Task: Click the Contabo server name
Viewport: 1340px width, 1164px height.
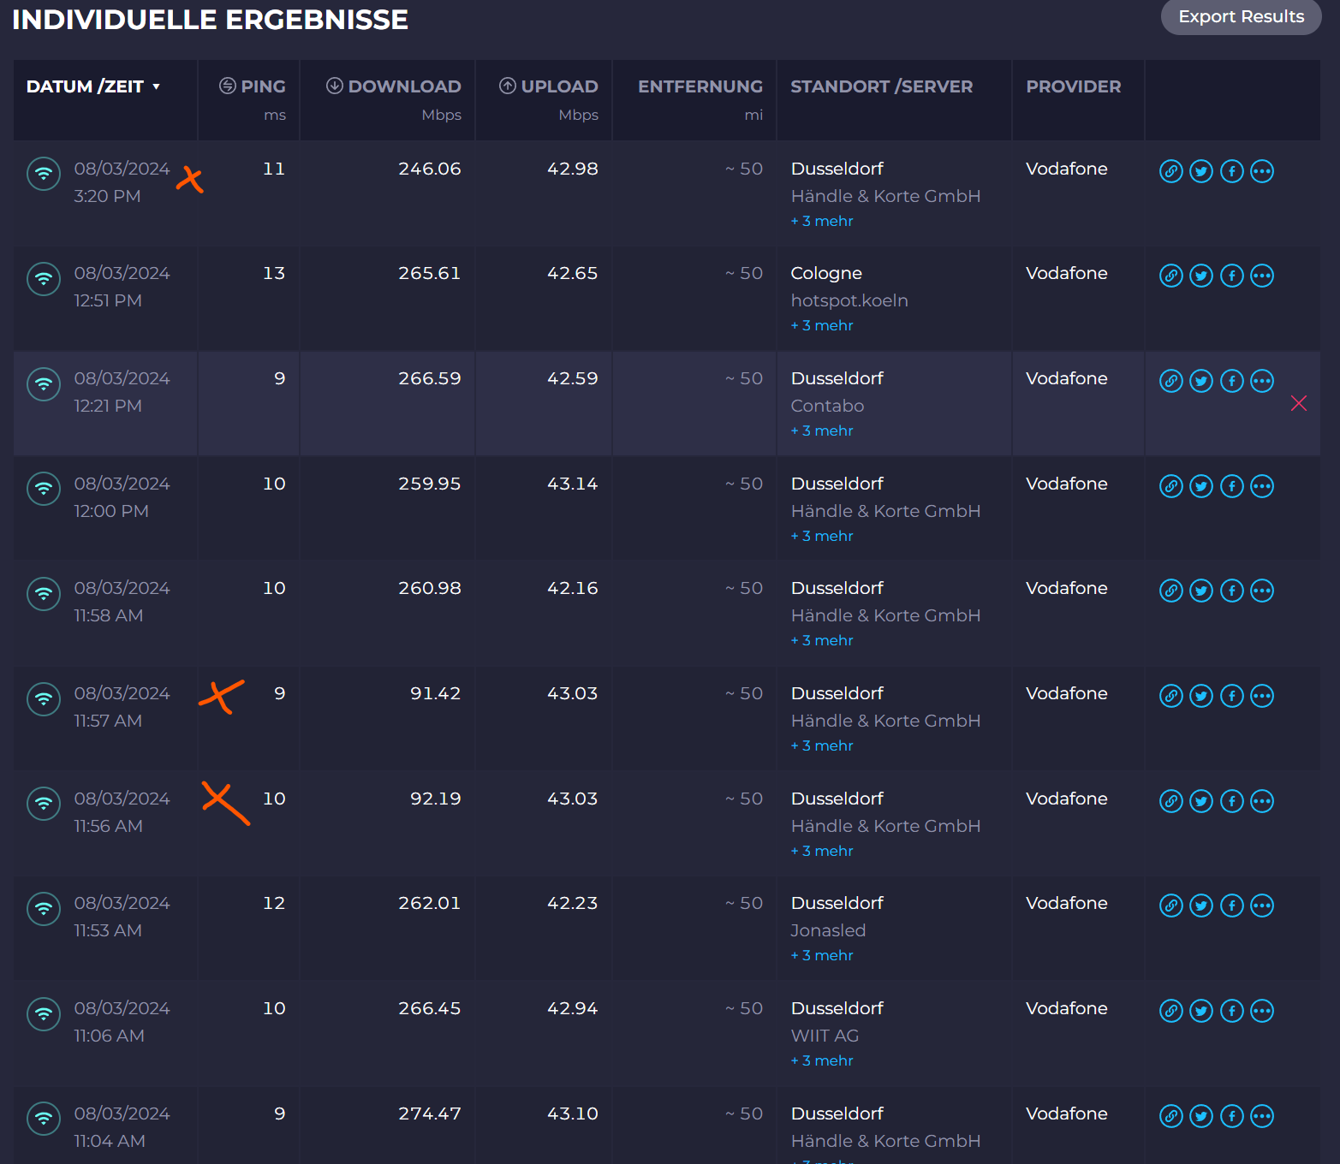Action: click(827, 406)
